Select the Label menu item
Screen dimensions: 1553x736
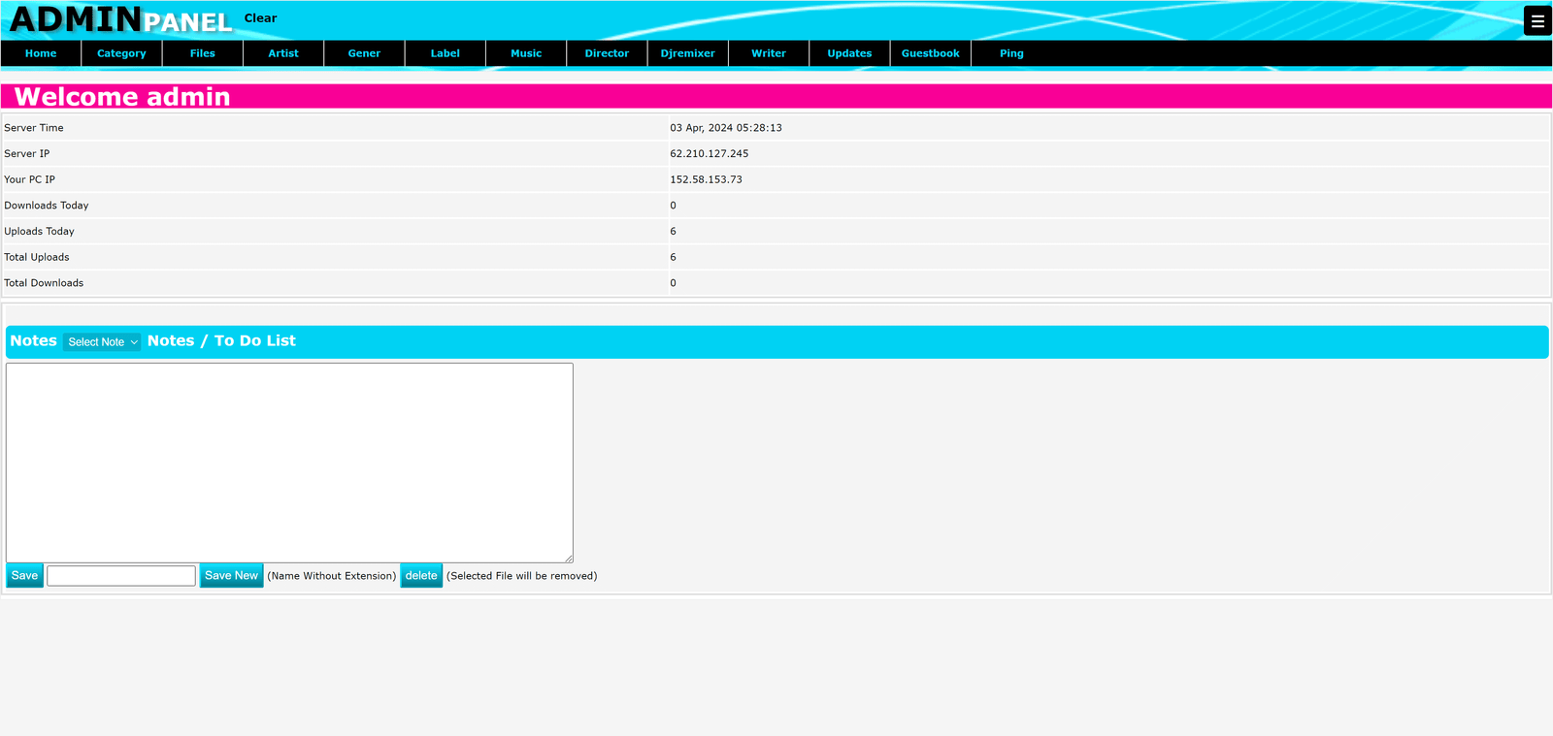[446, 53]
